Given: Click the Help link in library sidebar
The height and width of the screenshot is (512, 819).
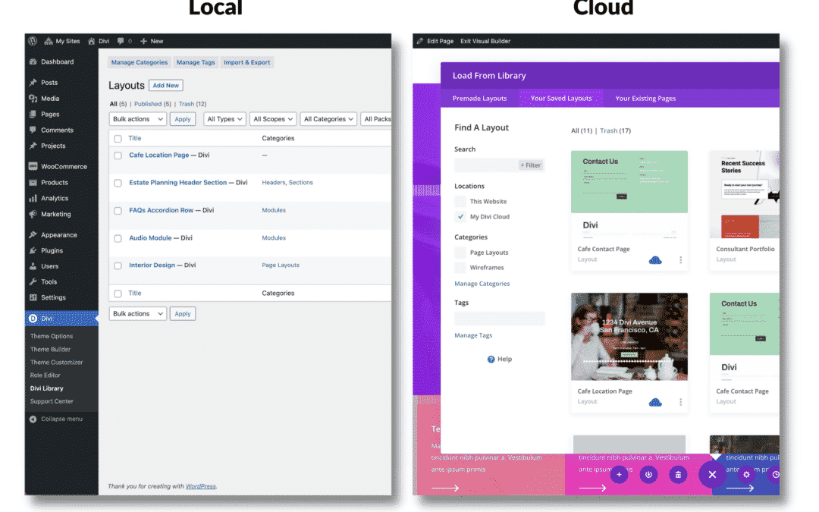Looking at the screenshot, I should (500, 359).
